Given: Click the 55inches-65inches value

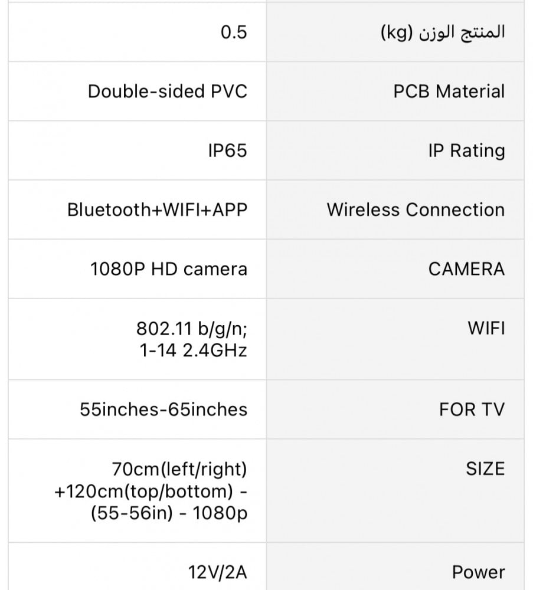Looking at the screenshot, I should 164,409.
